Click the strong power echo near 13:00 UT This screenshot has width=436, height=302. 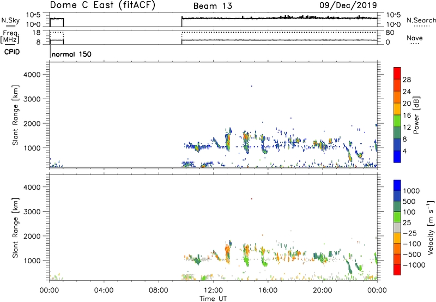coord(228,141)
